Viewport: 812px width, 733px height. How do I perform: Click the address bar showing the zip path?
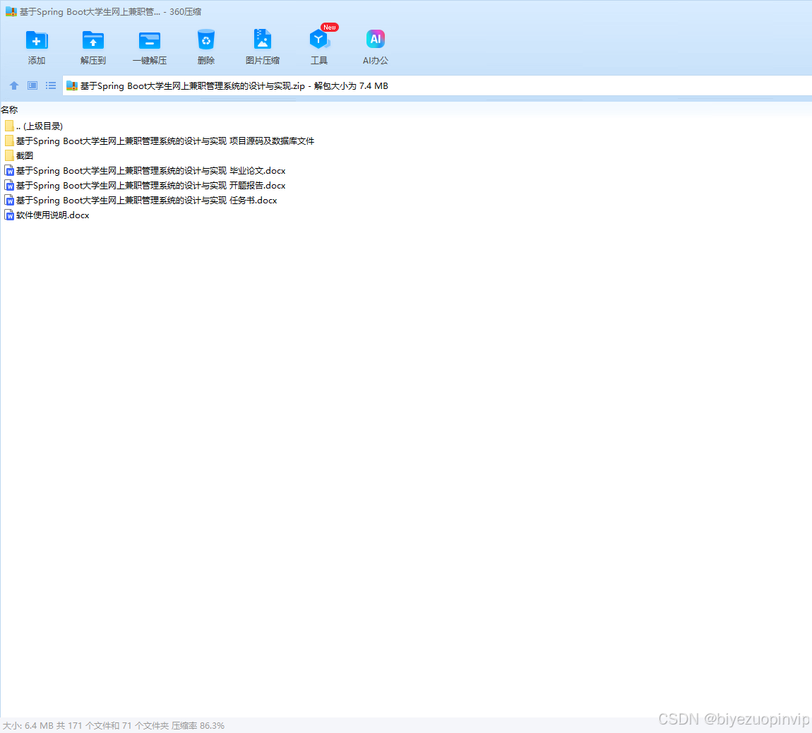[437, 86]
